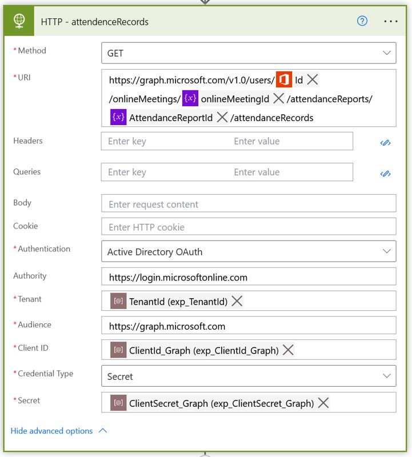Switch Headers to text mode icon

(x=385, y=142)
